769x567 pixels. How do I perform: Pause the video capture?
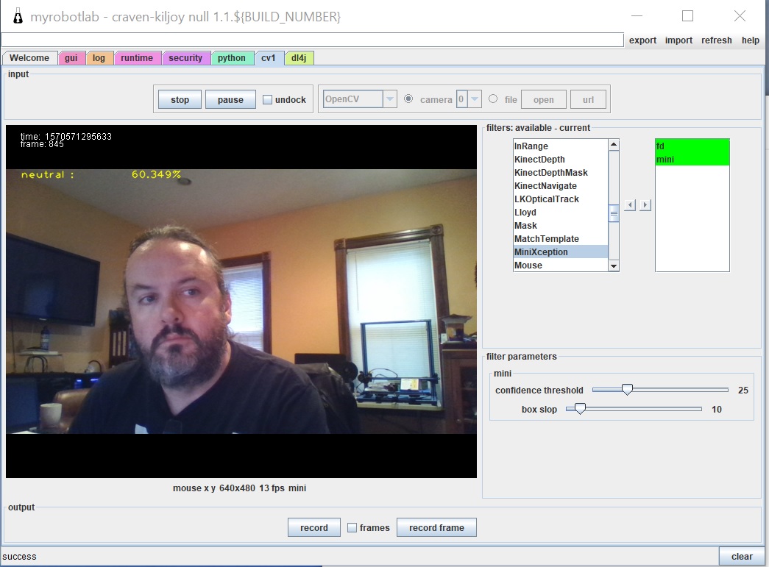pyautogui.click(x=230, y=99)
